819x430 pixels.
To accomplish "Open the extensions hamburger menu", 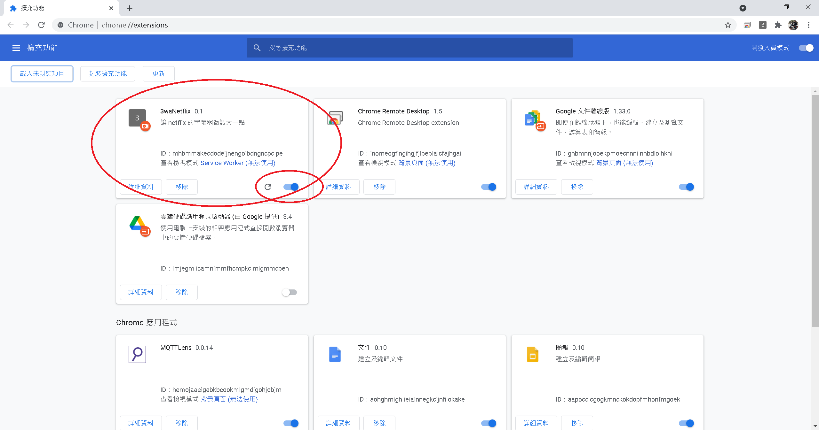I will tap(16, 48).
